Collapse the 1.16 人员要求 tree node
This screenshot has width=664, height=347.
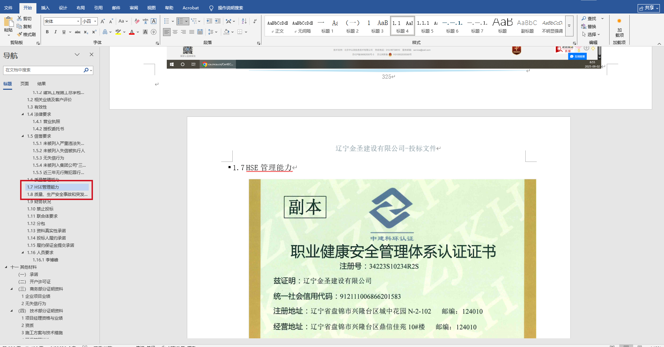click(23, 253)
